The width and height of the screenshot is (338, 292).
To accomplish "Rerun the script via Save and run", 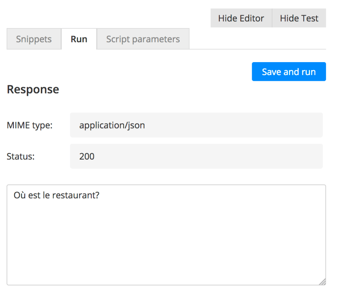I will tap(288, 72).
